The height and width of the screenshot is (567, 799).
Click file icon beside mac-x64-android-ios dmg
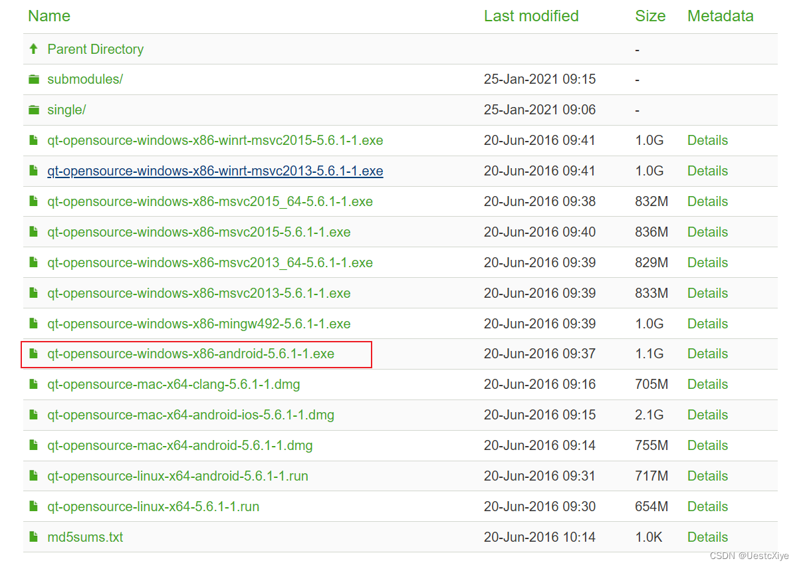tap(33, 415)
